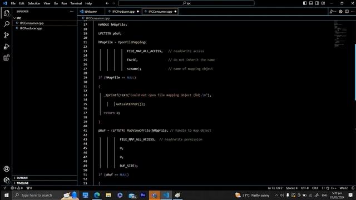Open the Go menu
Screen dimensions: 356x200
tap(56, 3)
